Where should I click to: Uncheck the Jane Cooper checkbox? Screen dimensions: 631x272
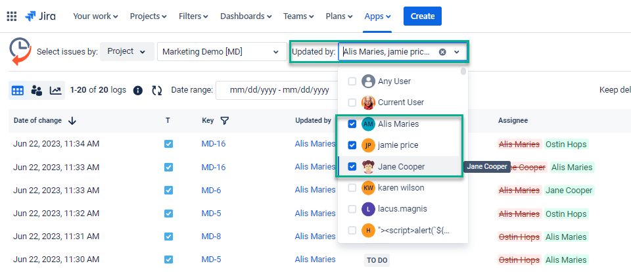pos(352,166)
